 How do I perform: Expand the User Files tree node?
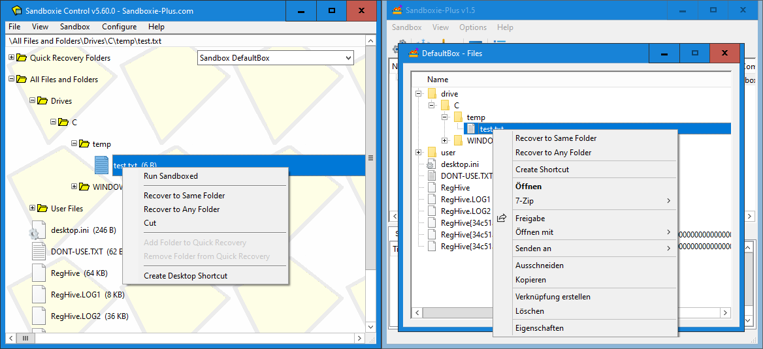[33, 209]
